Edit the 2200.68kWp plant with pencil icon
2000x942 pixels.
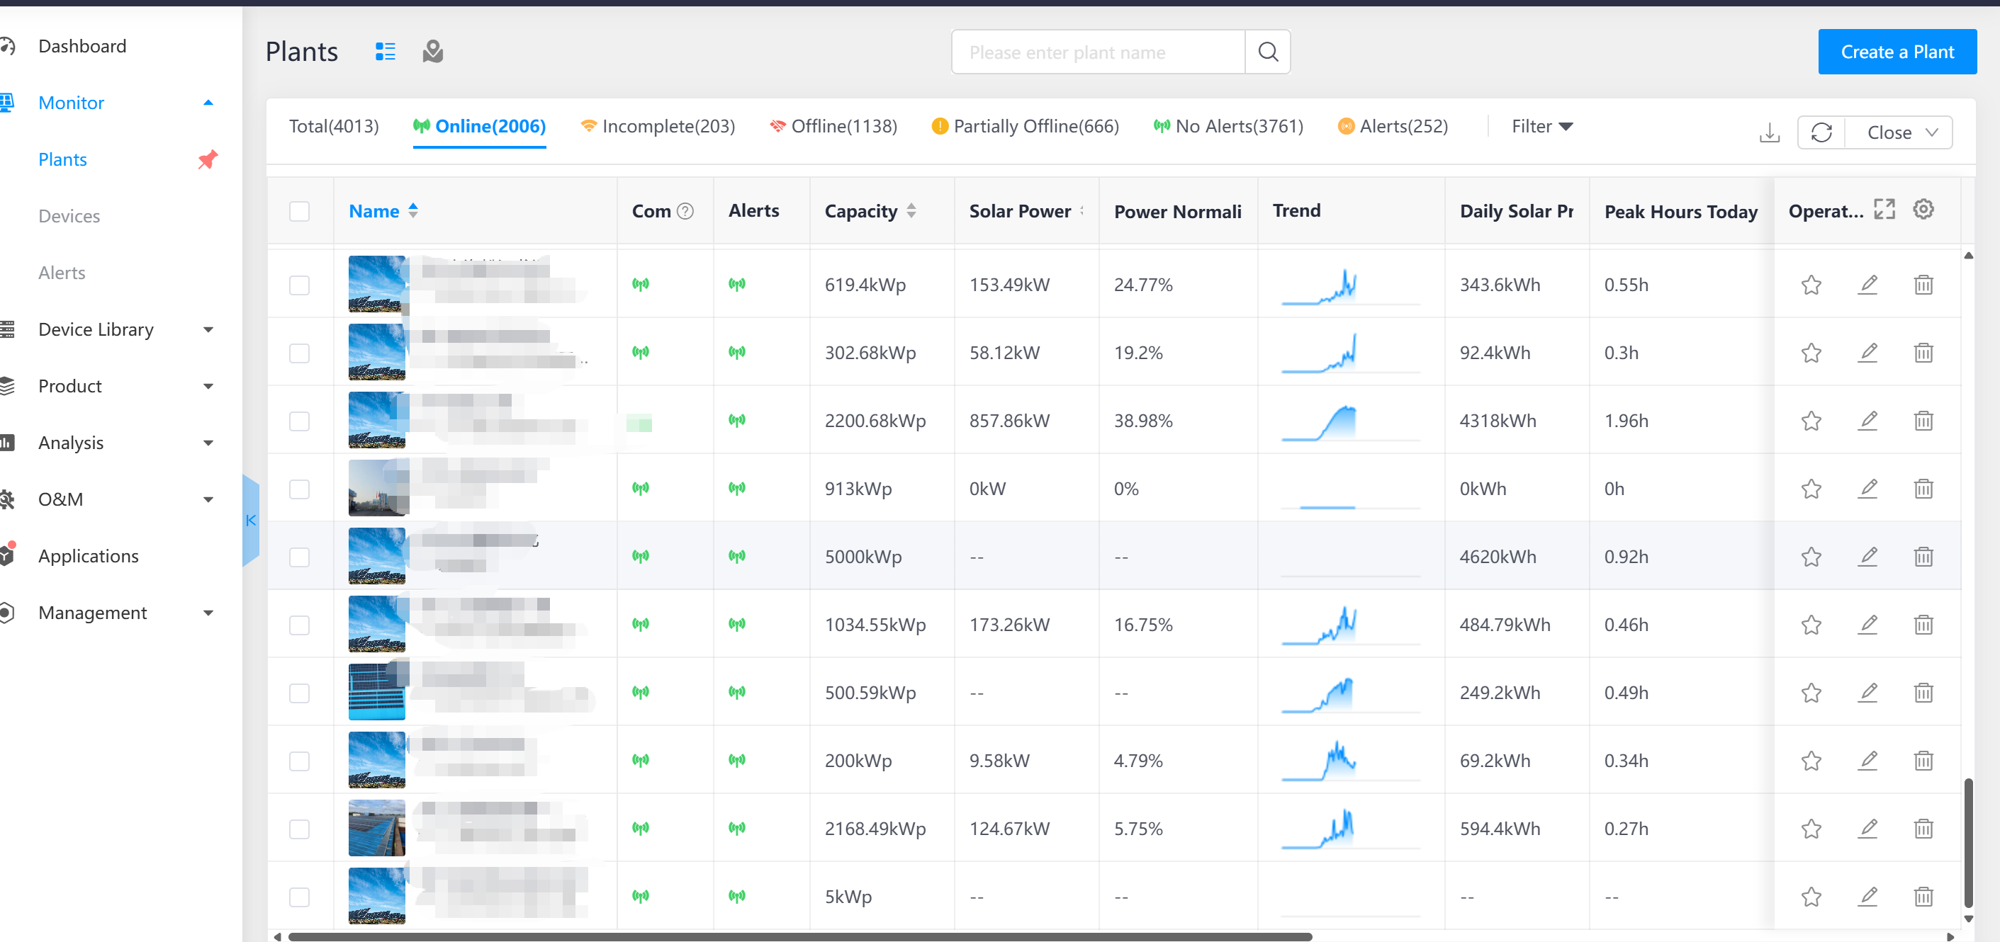[x=1867, y=421]
